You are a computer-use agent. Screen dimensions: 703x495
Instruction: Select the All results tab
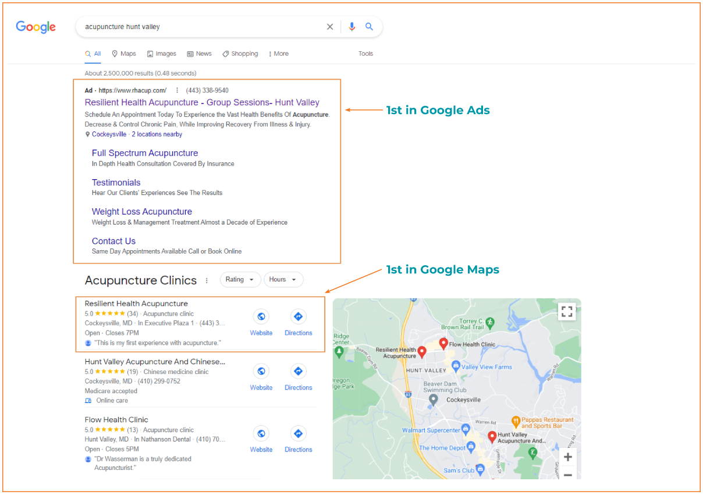coord(93,54)
